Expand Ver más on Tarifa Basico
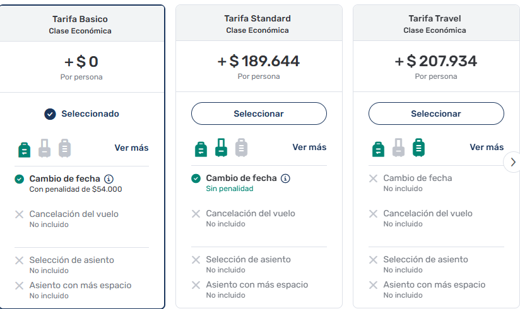The image size is (520, 309). click(131, 148)
